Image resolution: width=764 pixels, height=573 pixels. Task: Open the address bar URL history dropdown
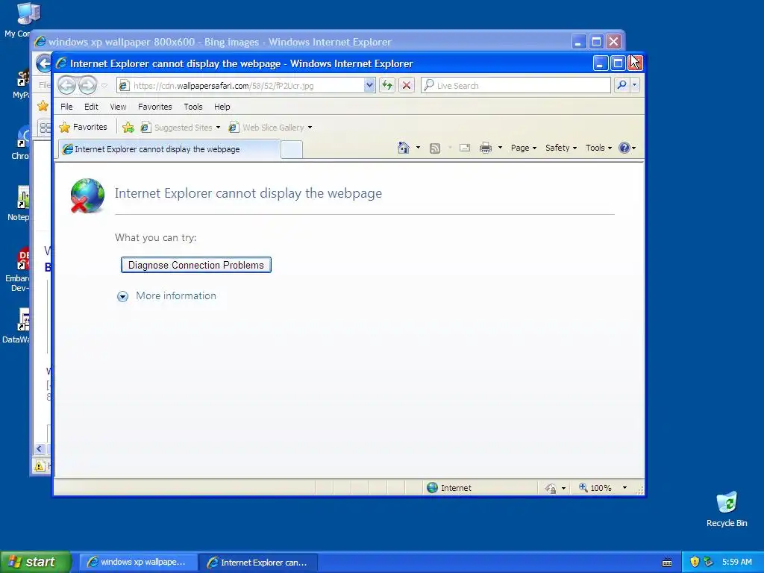tap(369, 86)
